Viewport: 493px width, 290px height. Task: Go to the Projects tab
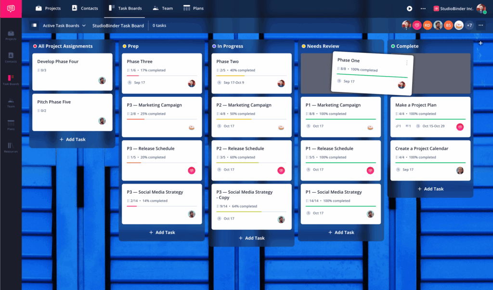tap(48, 8)
